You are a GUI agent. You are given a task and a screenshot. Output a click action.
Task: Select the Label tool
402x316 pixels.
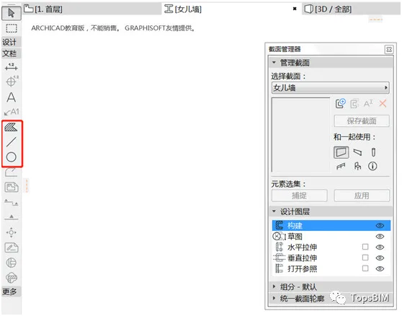pos(12,112)
